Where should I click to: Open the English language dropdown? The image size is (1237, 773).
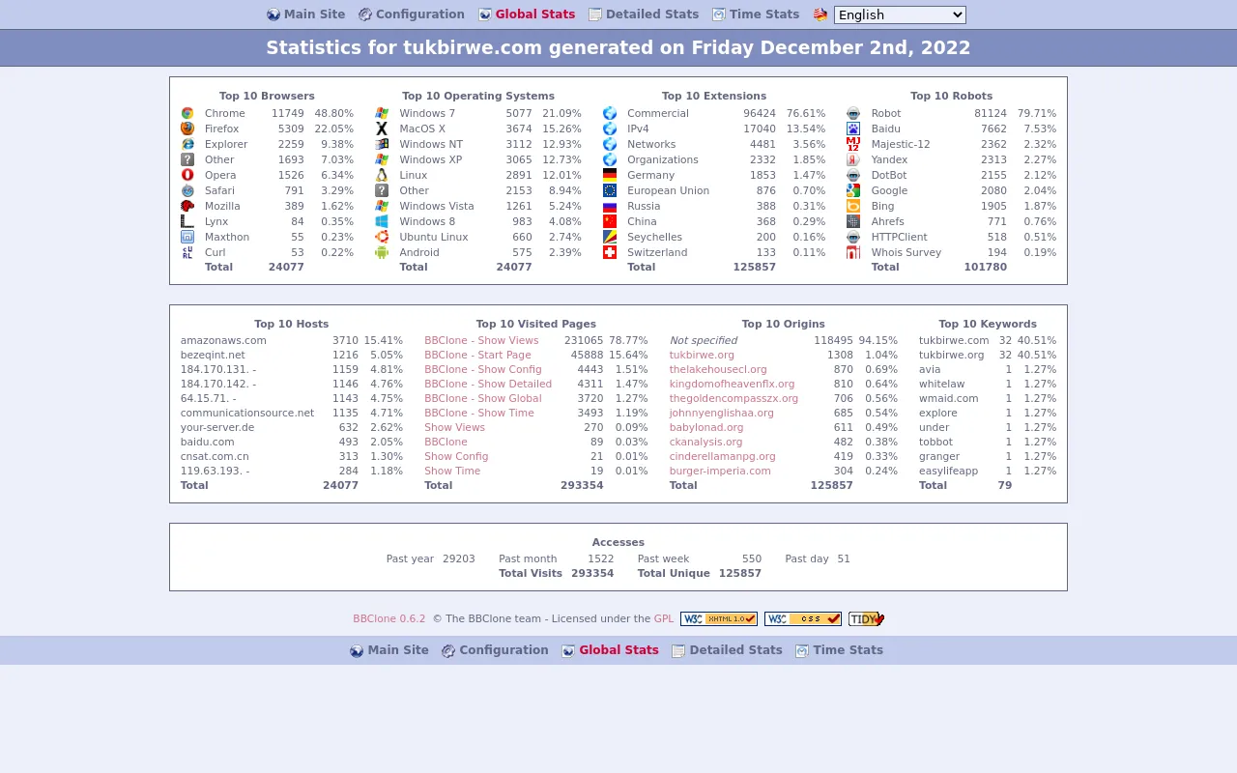click(900, 14)
